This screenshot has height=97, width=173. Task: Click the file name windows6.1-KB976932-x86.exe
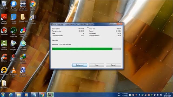click(x=62, y=44)
